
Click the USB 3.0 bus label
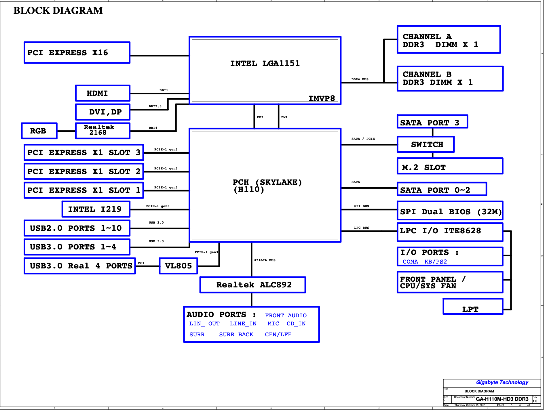156,241
